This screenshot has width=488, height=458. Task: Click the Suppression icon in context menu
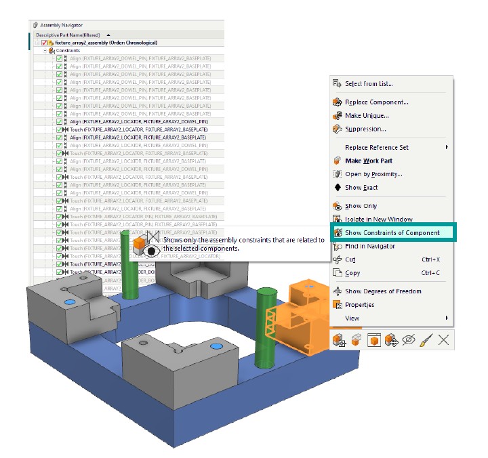coord(337,129)
